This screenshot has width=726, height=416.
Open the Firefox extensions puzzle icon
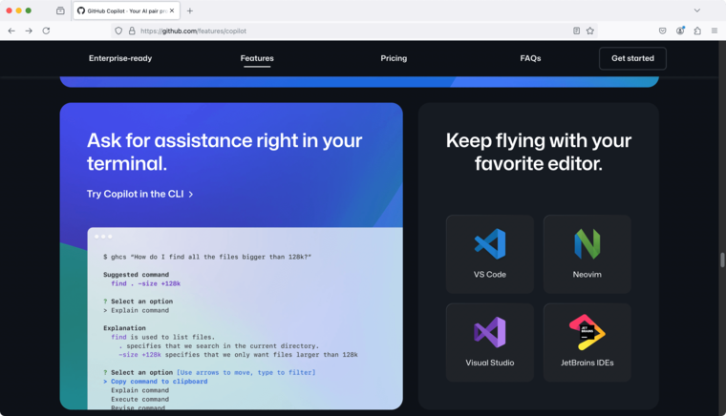[x=697, y=31]
